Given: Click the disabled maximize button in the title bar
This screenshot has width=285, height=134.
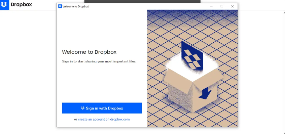Looking at the screenshot, I should click(222, 6).
